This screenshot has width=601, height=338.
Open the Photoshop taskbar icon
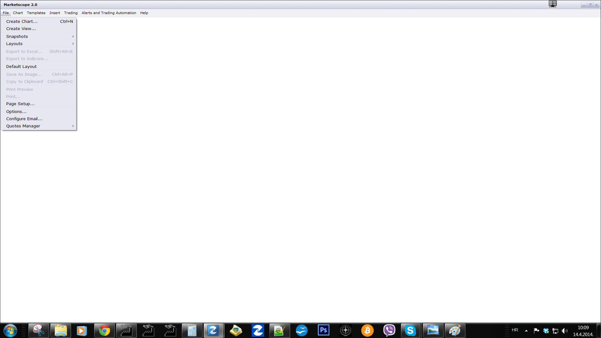coord(323,330)
